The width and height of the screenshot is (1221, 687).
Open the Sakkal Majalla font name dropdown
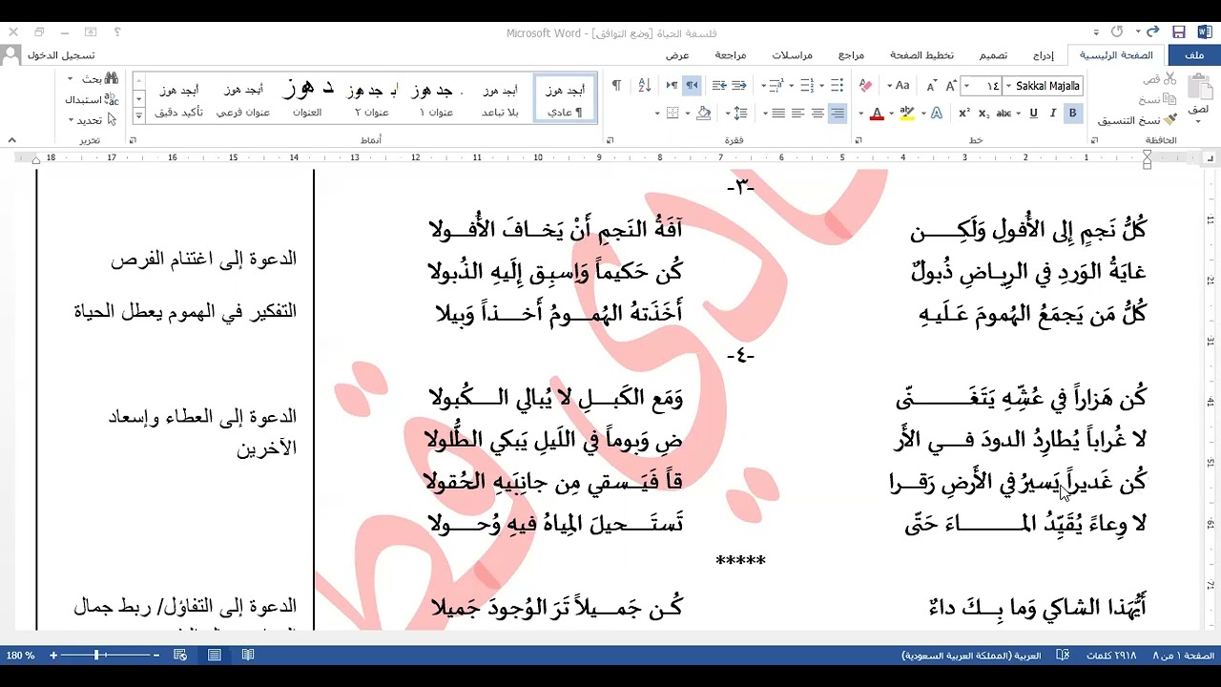pyautogui.click(x=1008, y=86)
